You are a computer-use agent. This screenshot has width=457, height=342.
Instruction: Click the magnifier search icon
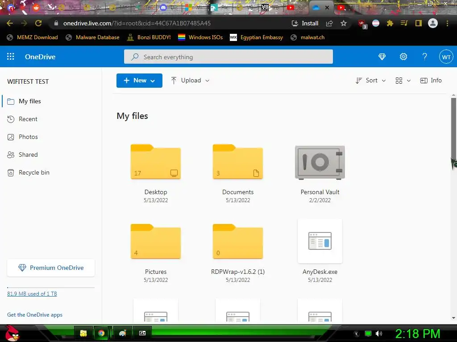pos(135,57)
